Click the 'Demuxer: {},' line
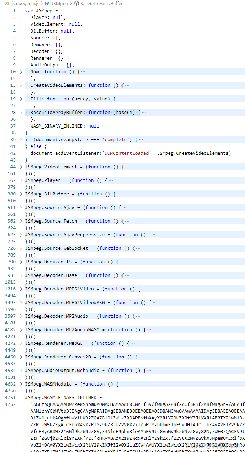The image size is (245, 452). point(47,45)
